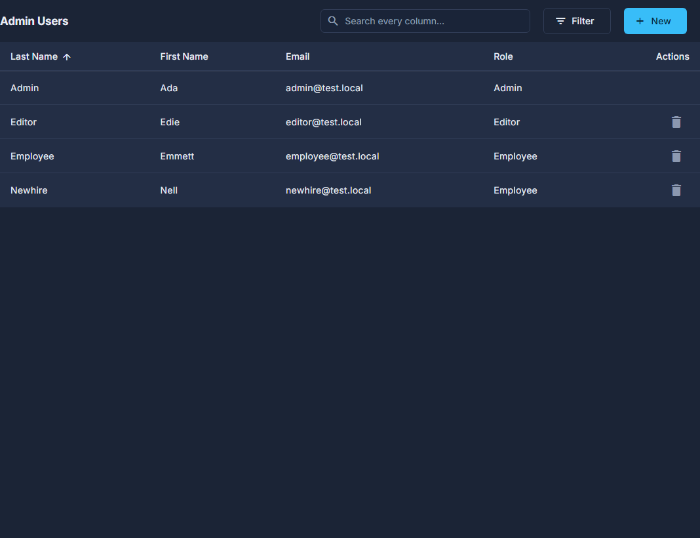Sort by the Email column header
Viewport: 700px width, 538px height.
[298, 56]
